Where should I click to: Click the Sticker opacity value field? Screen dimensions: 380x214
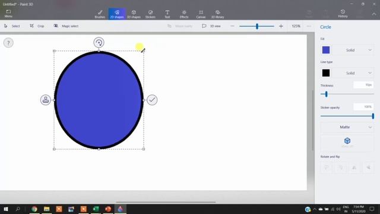tap(363, 107)
